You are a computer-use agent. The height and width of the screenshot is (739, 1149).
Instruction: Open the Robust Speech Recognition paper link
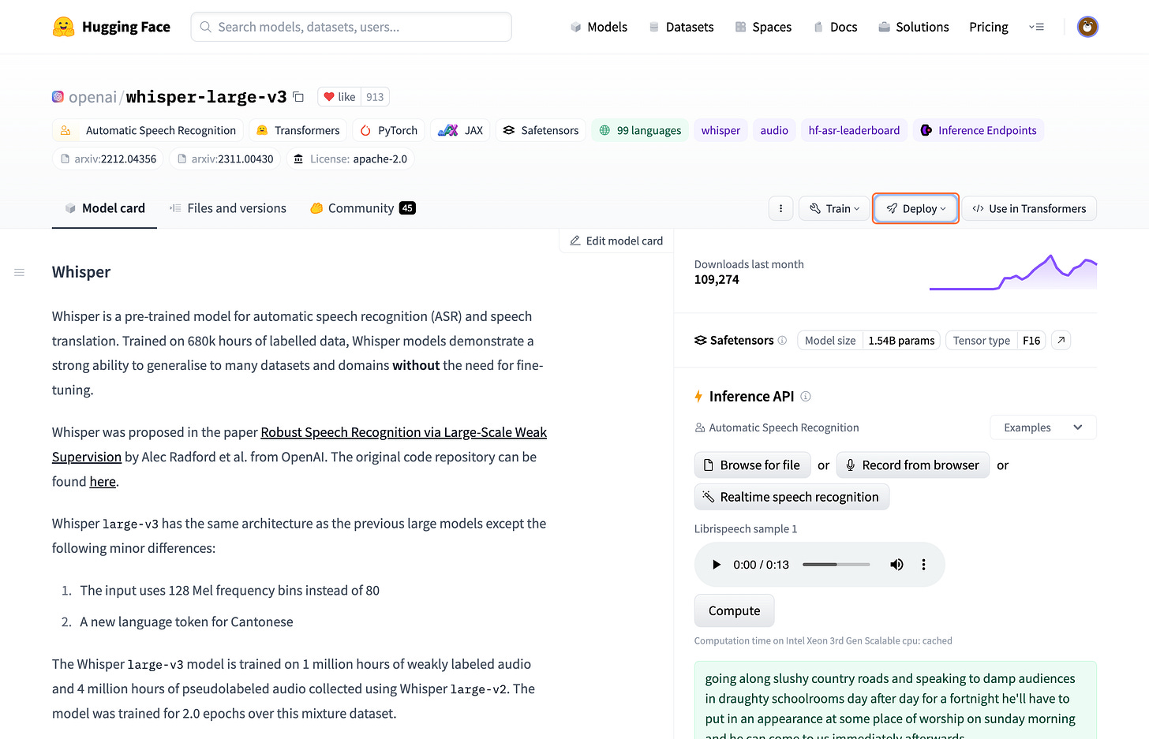[x=403, y=432]
